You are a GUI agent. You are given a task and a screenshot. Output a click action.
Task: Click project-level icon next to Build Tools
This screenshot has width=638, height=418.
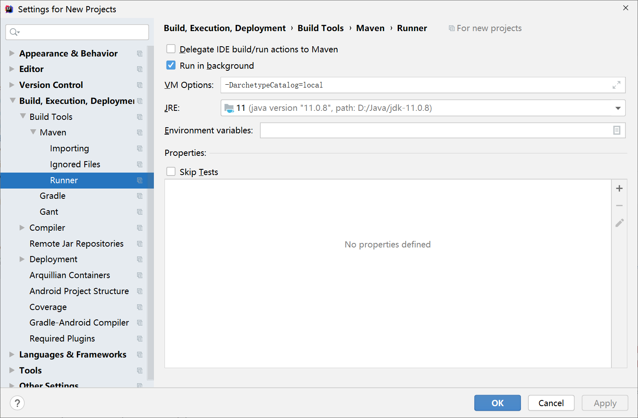(x=140, y=117)
